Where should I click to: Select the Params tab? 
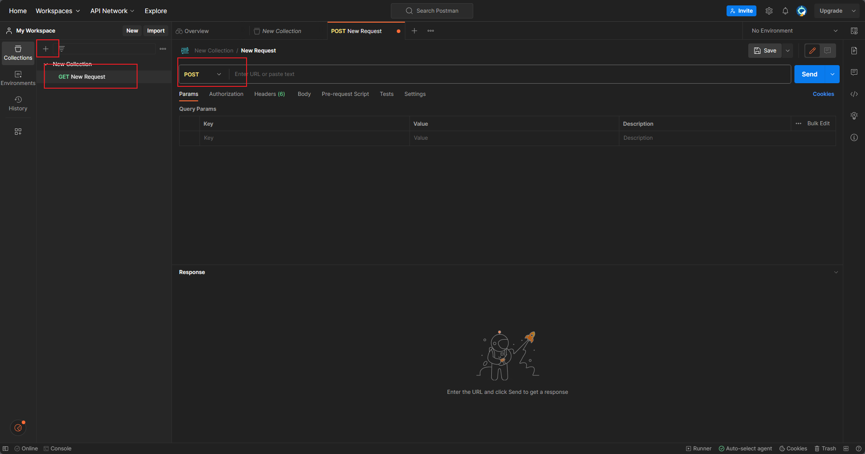tap(189, 94)
